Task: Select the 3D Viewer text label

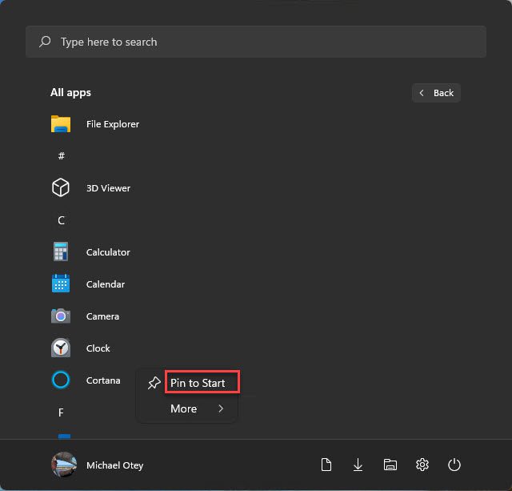Action: 109,188
